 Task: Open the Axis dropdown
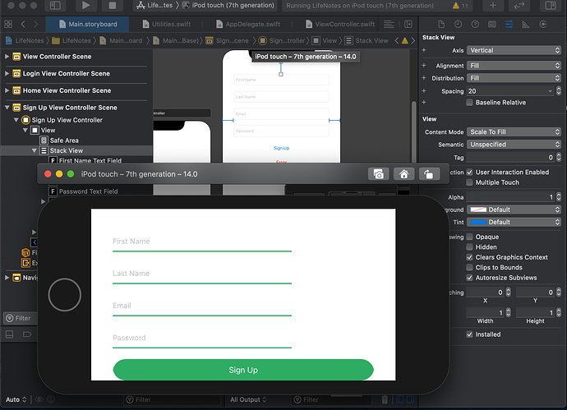(514, 50)
